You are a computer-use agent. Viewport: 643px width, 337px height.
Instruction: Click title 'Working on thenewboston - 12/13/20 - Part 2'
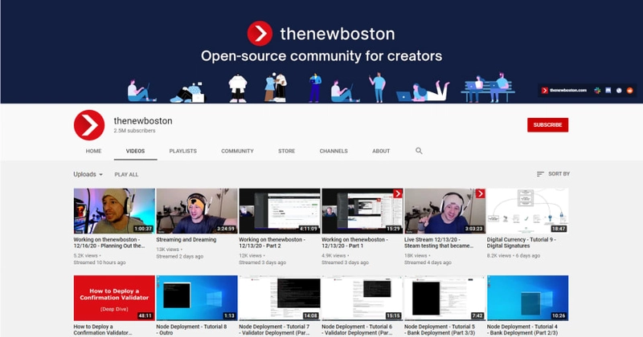pyautogui.click(x=272, y=243)
